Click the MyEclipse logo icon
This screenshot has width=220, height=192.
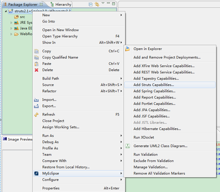(x=36, y=173)
